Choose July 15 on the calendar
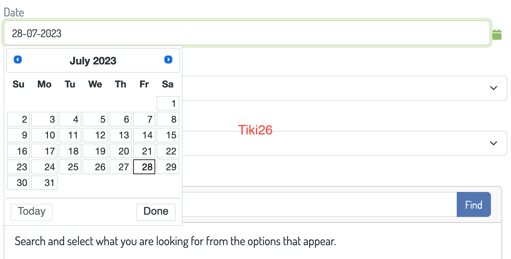Screen dimensions: 511x259 tap(168, 135)
